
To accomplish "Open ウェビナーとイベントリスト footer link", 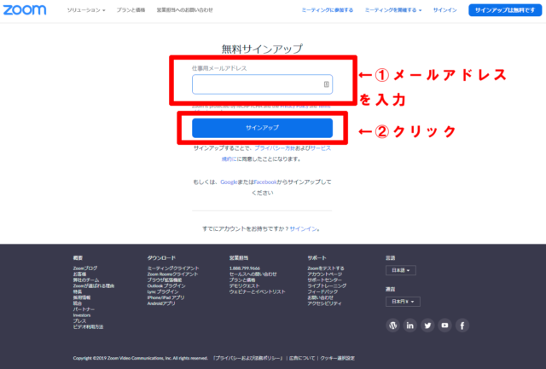I will pyautogui.click(x=257, y=291).
